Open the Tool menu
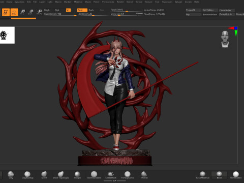 [157, 2]
